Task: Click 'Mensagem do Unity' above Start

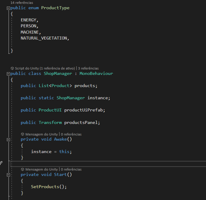Action: click(41, 169)
